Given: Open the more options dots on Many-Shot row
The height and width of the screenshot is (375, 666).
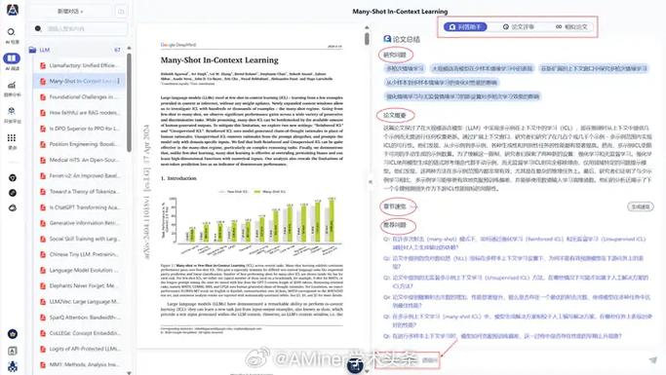Looking at the screenshot, I should pyautogui.click(x=119, y=81).
